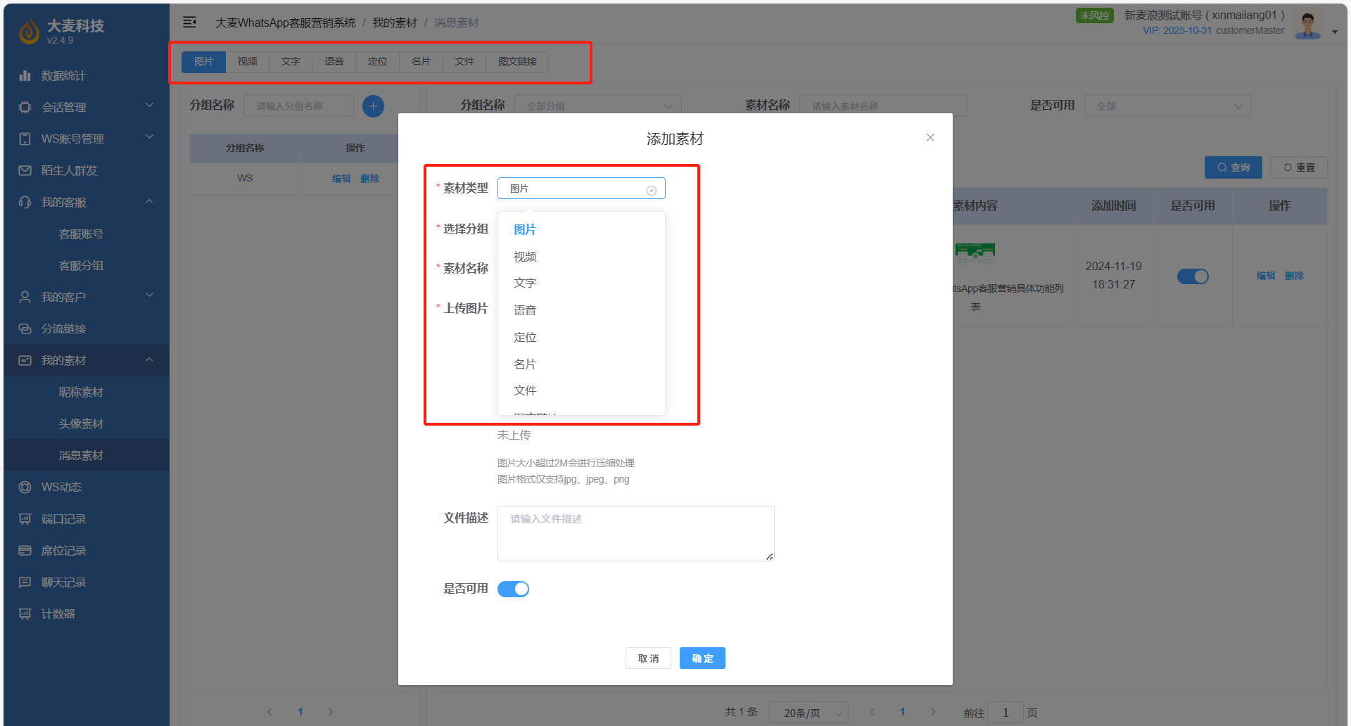The height and width of the screenshot is (726, 1351).
Task: Open 席位记录 sidebar icon
Action: pos(25,550)
